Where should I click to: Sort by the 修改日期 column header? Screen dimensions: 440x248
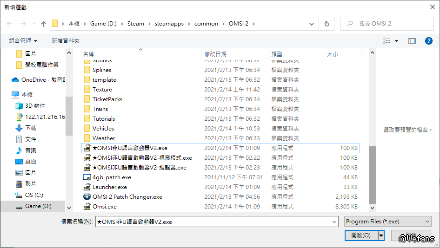[234, 54]
